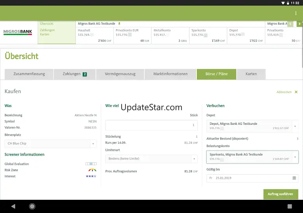The height and width of the screenshot is (213, 303).
Task: Click the Risk Zone gauge icon
Action: click(x=92, y=170)
